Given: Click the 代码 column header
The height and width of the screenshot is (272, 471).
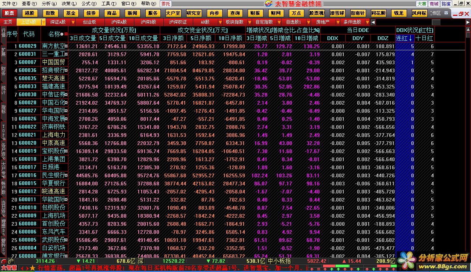Looking at the screenshot, I should pyautogui.click(x=29, y=34).
